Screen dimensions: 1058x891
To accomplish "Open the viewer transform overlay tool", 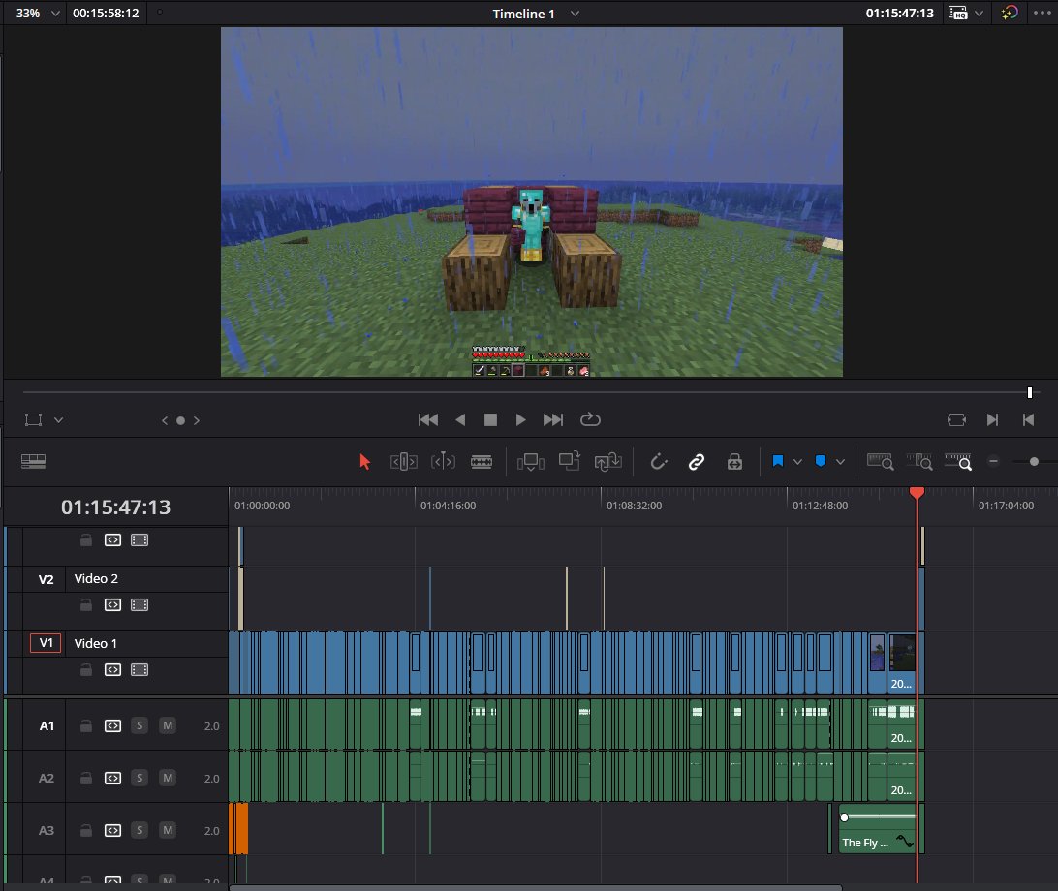I will click(x=33, y=420).
